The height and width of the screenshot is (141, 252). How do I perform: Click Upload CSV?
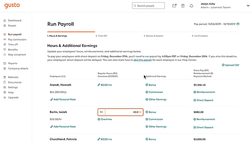[230, 65]
